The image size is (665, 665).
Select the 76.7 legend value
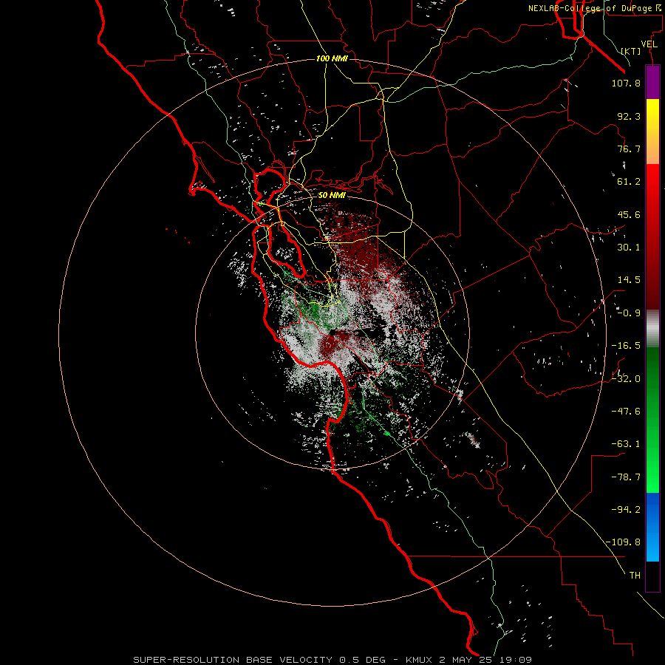click(629, 149)
